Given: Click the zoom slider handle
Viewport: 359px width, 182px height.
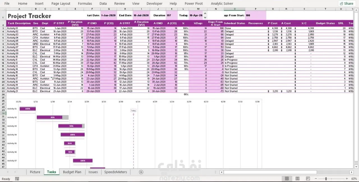Looking at the screenshot, I should pos(326,179).
